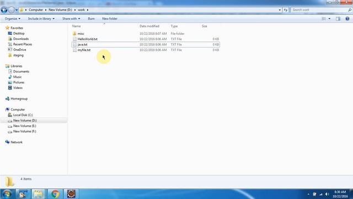The image size is (353, 199).
Task: Open the Windows Start menu
Action: coord(7,194)
